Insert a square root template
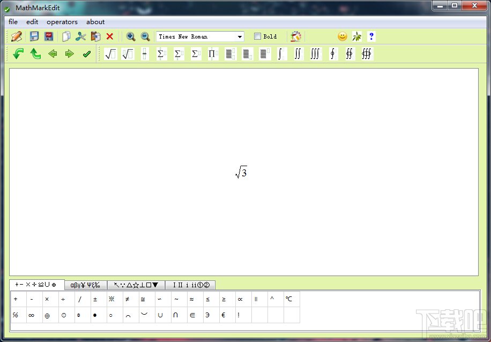The height and width of the screenshot is (342, 491). coord(110,54)
